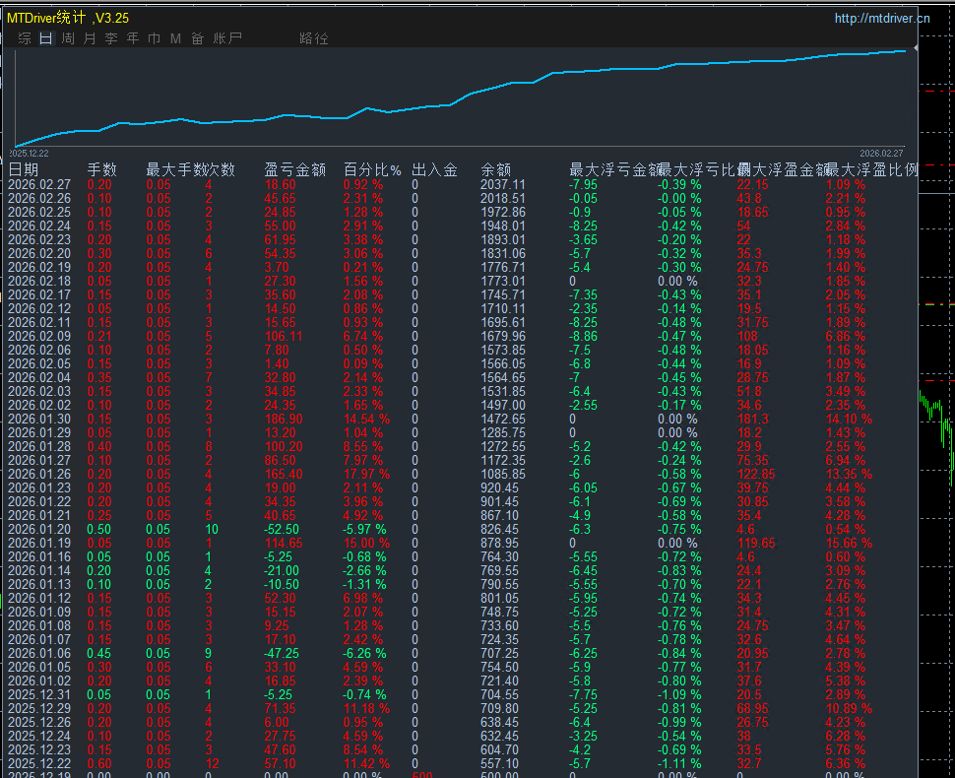Click the 余额 balance column header

496,169
